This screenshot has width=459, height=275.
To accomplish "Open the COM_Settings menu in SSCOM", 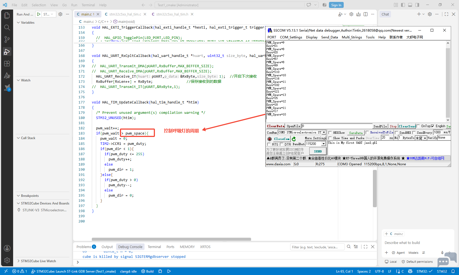I will pyautogui.click(x=291, y=37).
